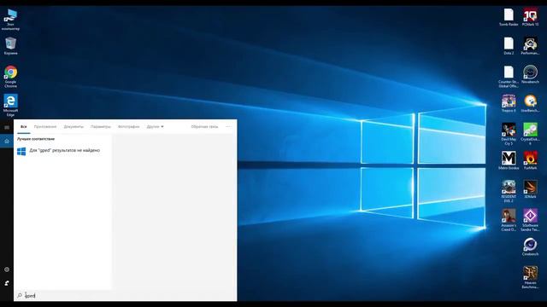Select the Counter-Strike Global Offensive file icon
The width and height of the screenshot is (547, 307).
(509, 77)
